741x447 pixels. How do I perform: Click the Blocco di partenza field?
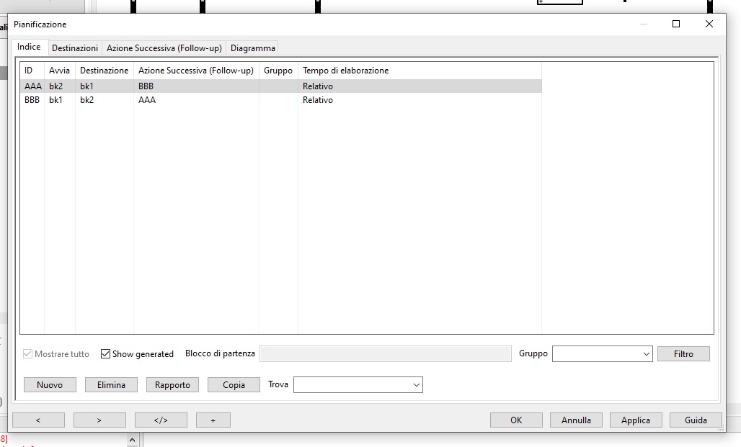point(385,354)
